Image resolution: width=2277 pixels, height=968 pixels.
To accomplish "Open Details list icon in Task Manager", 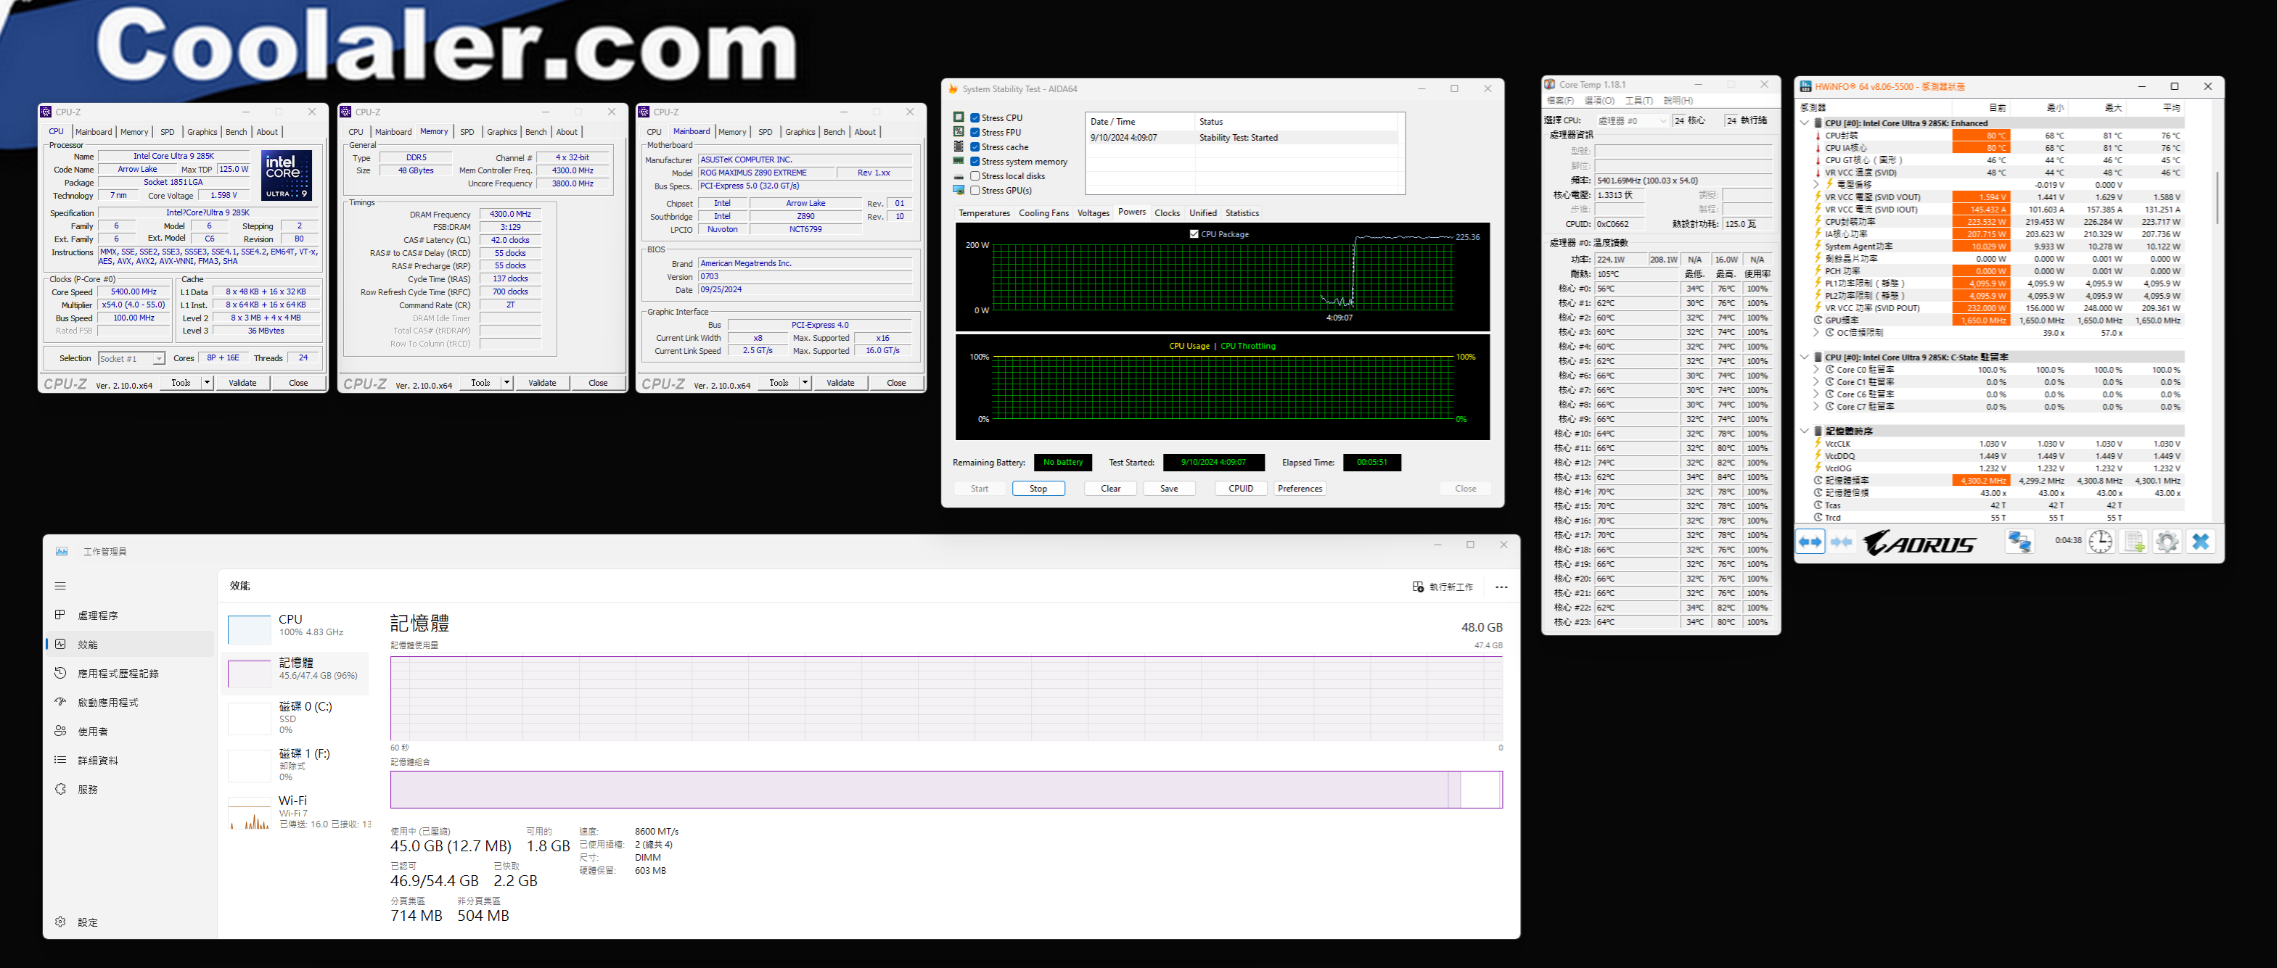I will pos(60,760).
